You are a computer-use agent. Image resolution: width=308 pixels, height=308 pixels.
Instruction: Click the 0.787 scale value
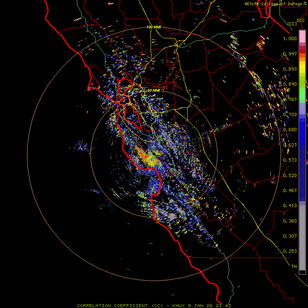pyautogui.click(x=290, y=99)
